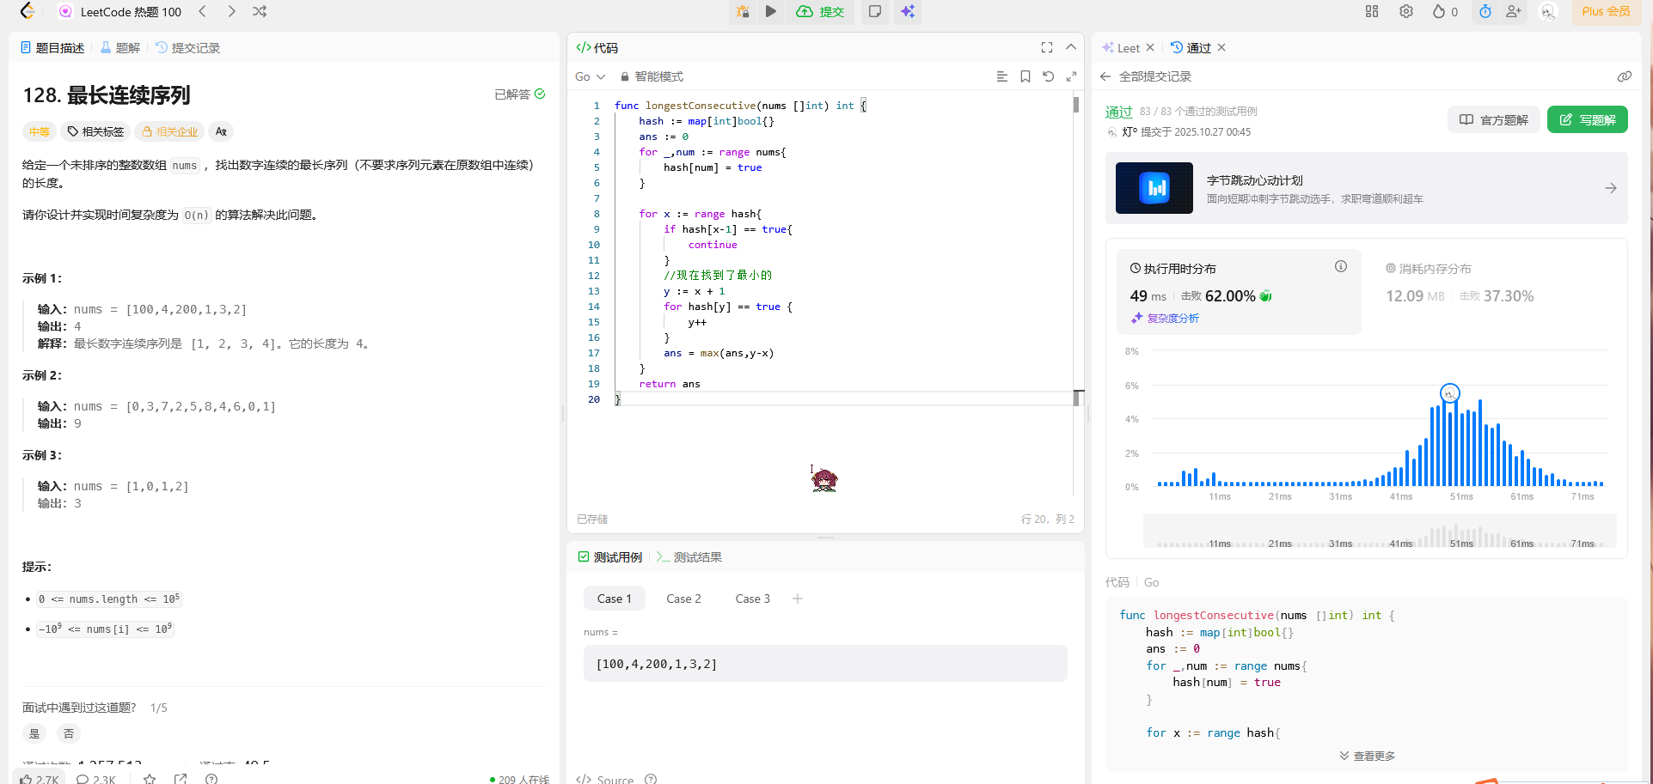The image size is (1653, 784).
Task: Reset code with the revert icon
Action: point(1049,76)
